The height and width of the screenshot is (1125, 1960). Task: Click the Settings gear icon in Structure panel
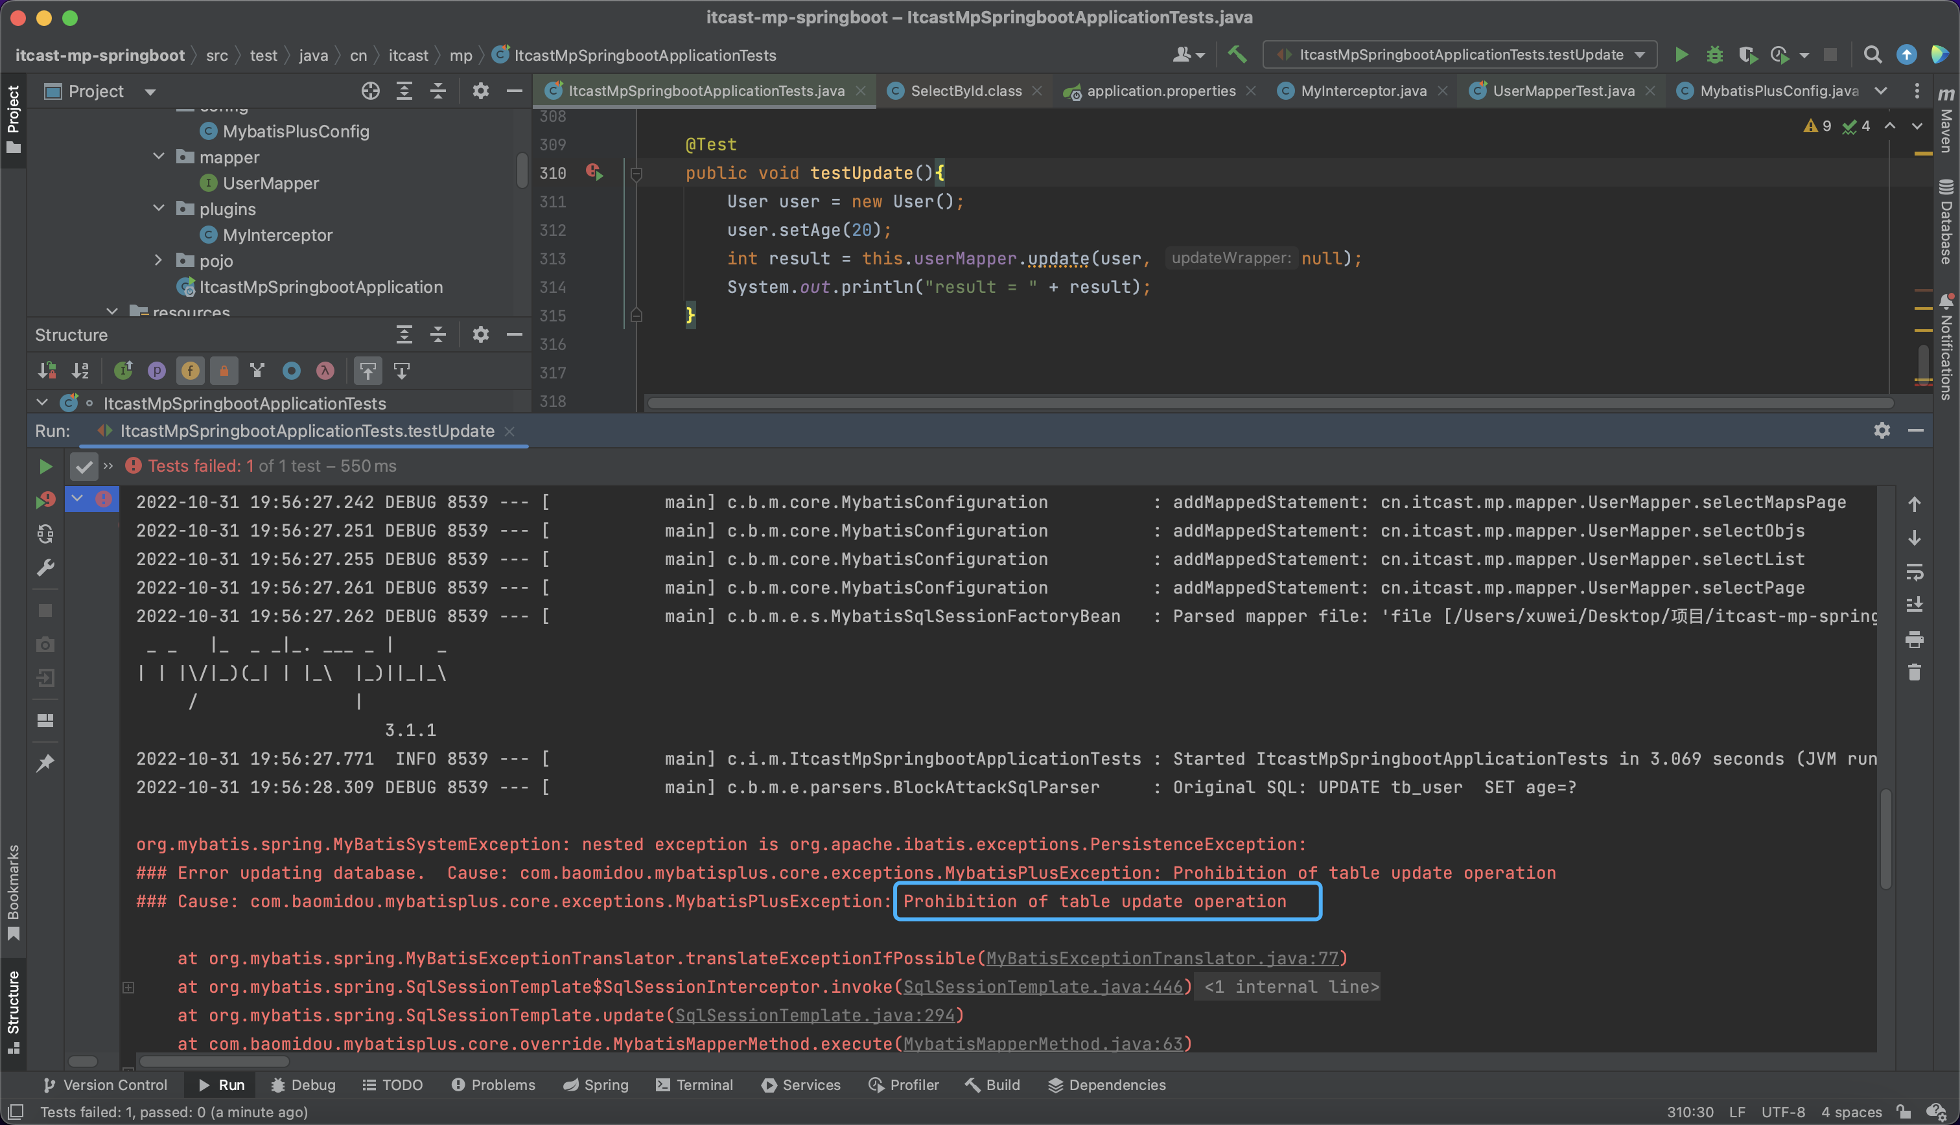480,335
